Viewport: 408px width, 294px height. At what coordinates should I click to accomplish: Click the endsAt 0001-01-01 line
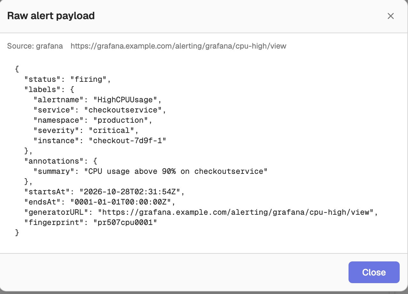click(100, 202)
